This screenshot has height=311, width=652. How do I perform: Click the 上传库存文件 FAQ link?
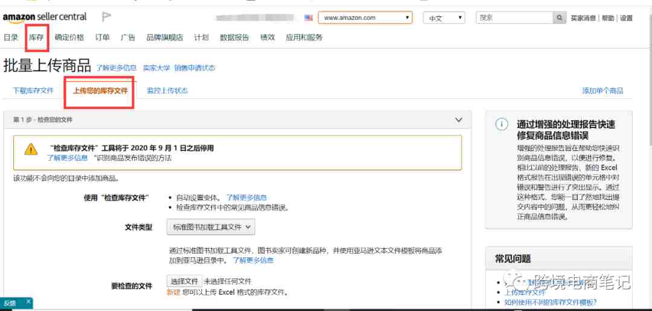pos(525,292)
